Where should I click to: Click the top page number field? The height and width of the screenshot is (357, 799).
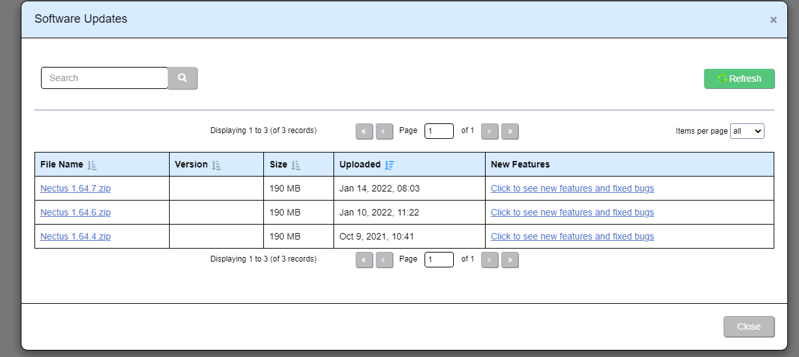[x=439, y=131]
